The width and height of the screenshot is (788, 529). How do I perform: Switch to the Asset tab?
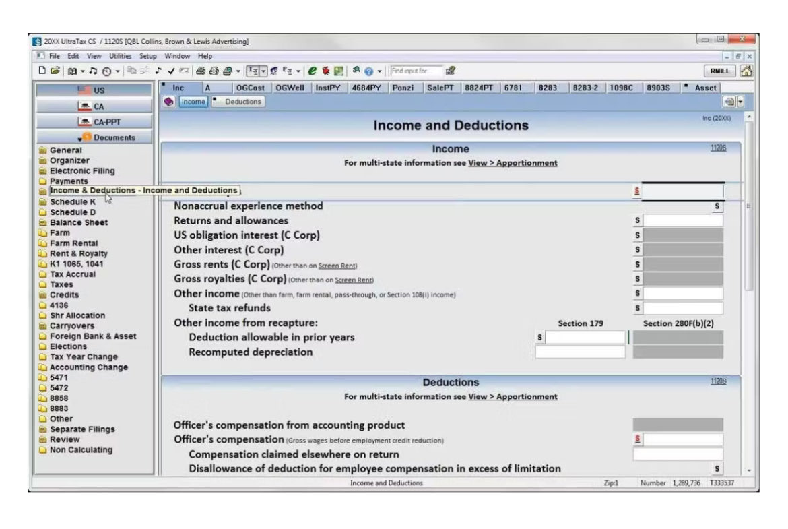(702, 88)
